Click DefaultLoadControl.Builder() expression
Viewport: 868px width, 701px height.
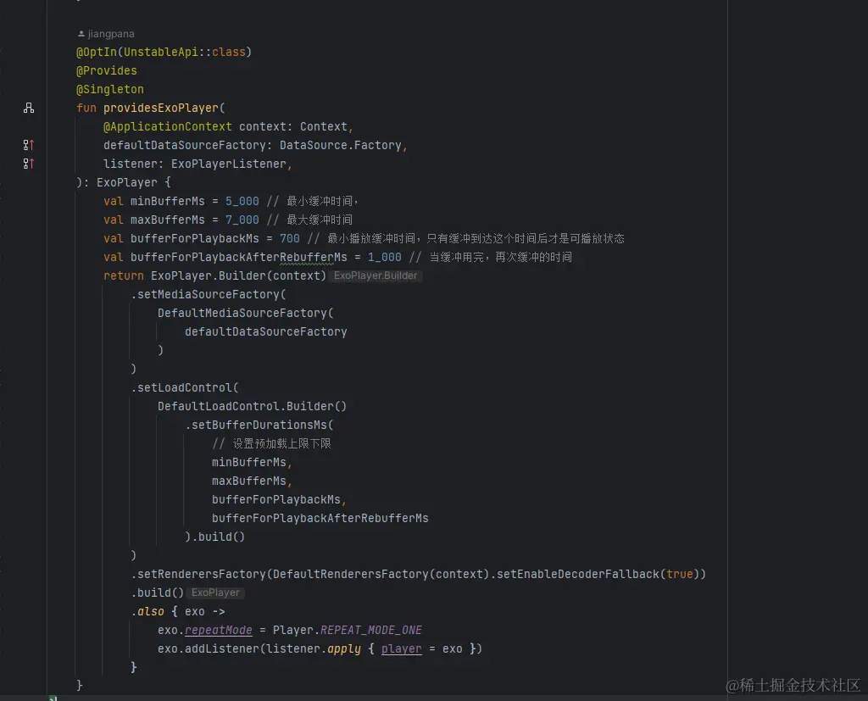coord(252,406)
